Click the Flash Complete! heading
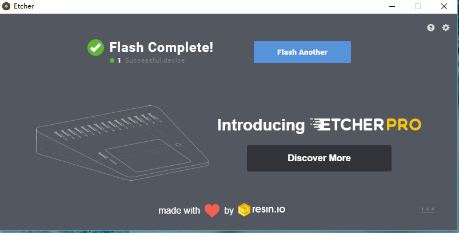Screen dimensions: 459x233 (161, 47)
